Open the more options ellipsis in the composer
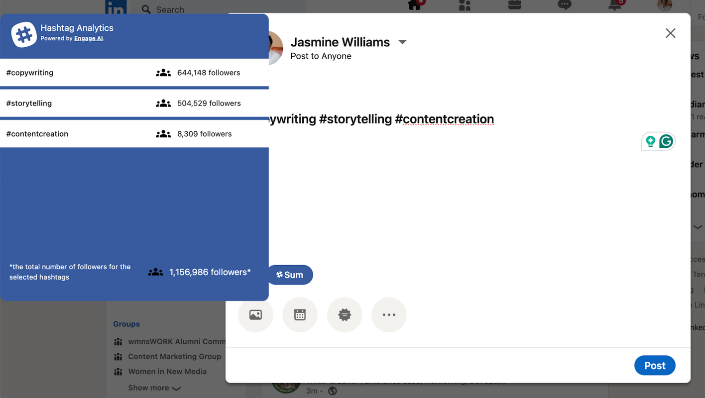This screenshot has height=398, width=705. (389, 314)
